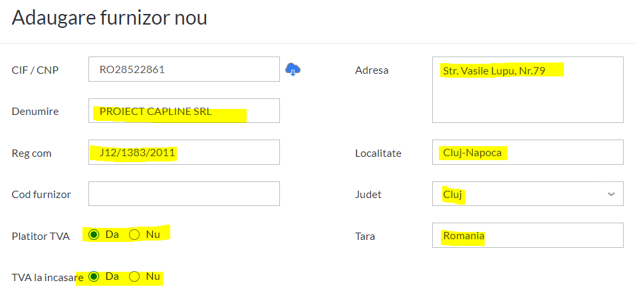Select Da for TVA la incasare
This screenshot has width=635, height=305.
coord(94,276)
